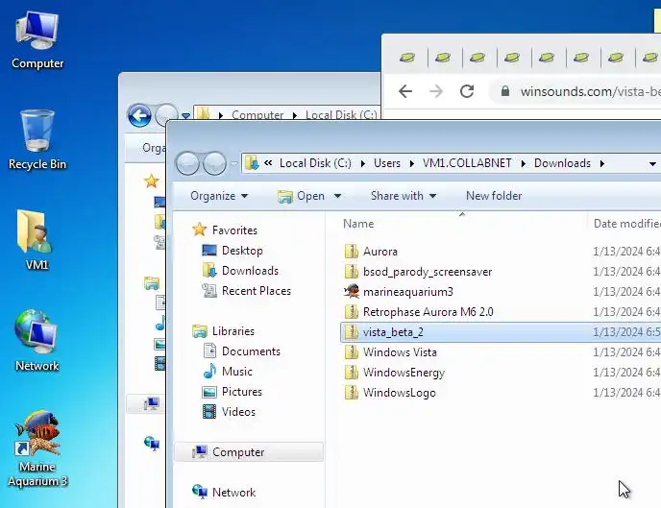This screenshot has height=508, width=661.
Task: Open the recent locations arrow beside Forward
Action: (234, 163)
